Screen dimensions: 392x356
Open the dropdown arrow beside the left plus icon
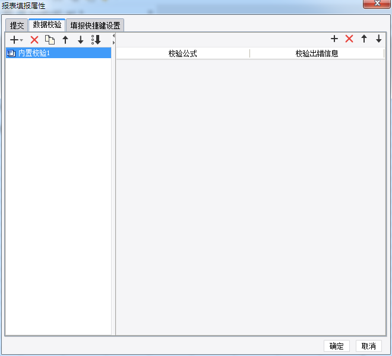(x=21, y=40)
